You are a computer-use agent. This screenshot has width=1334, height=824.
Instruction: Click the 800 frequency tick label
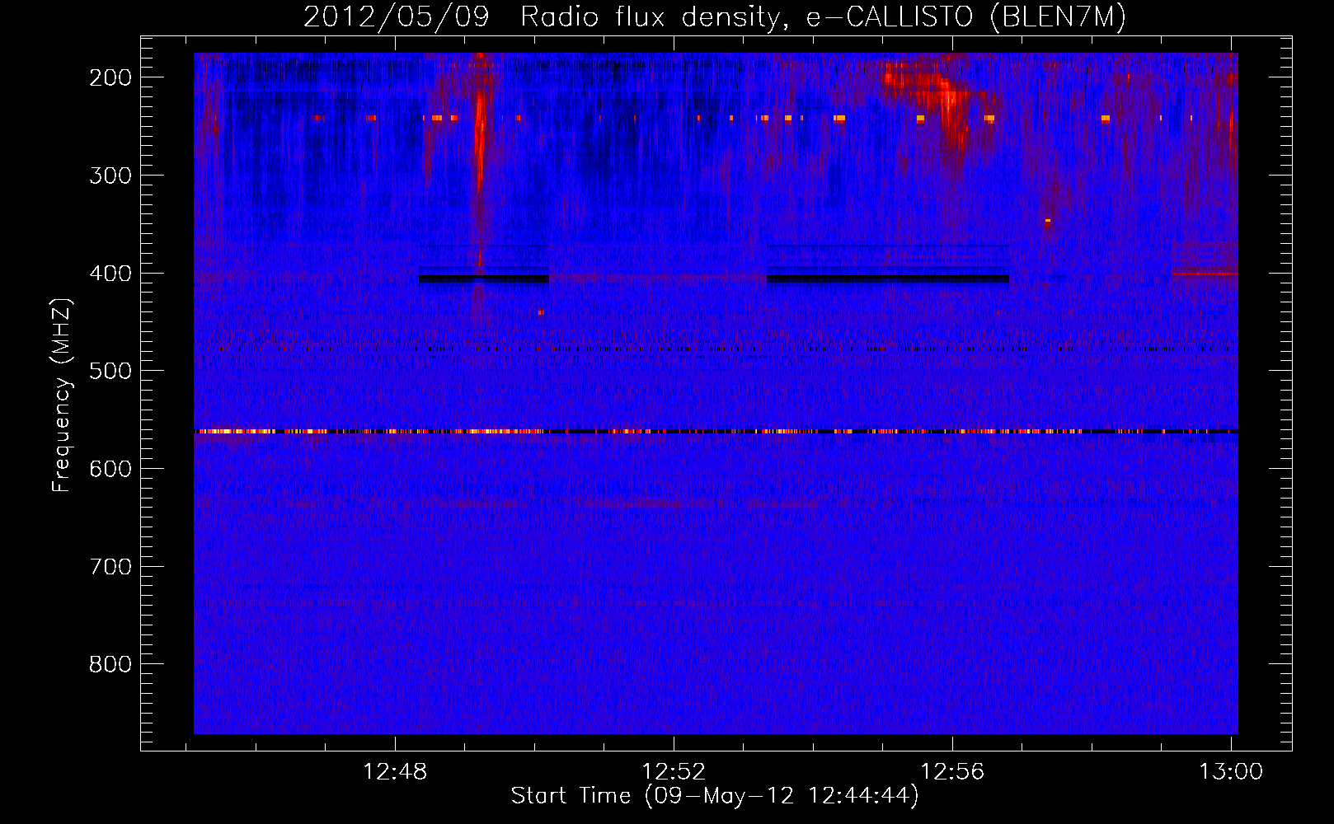pyautogui.click(x=110, y=664)
